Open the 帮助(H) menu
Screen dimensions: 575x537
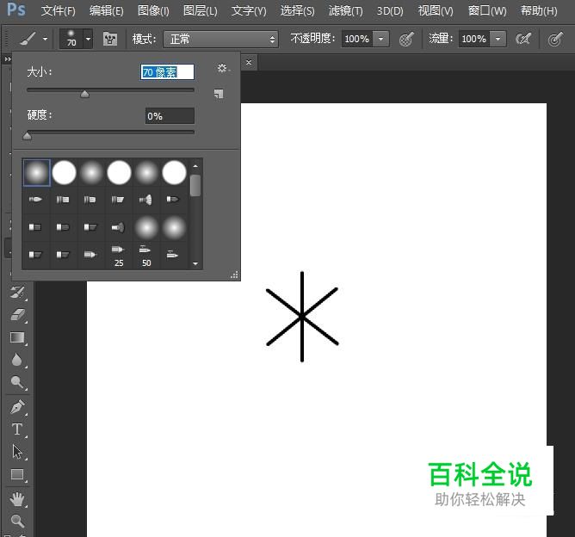pos(539,10)
